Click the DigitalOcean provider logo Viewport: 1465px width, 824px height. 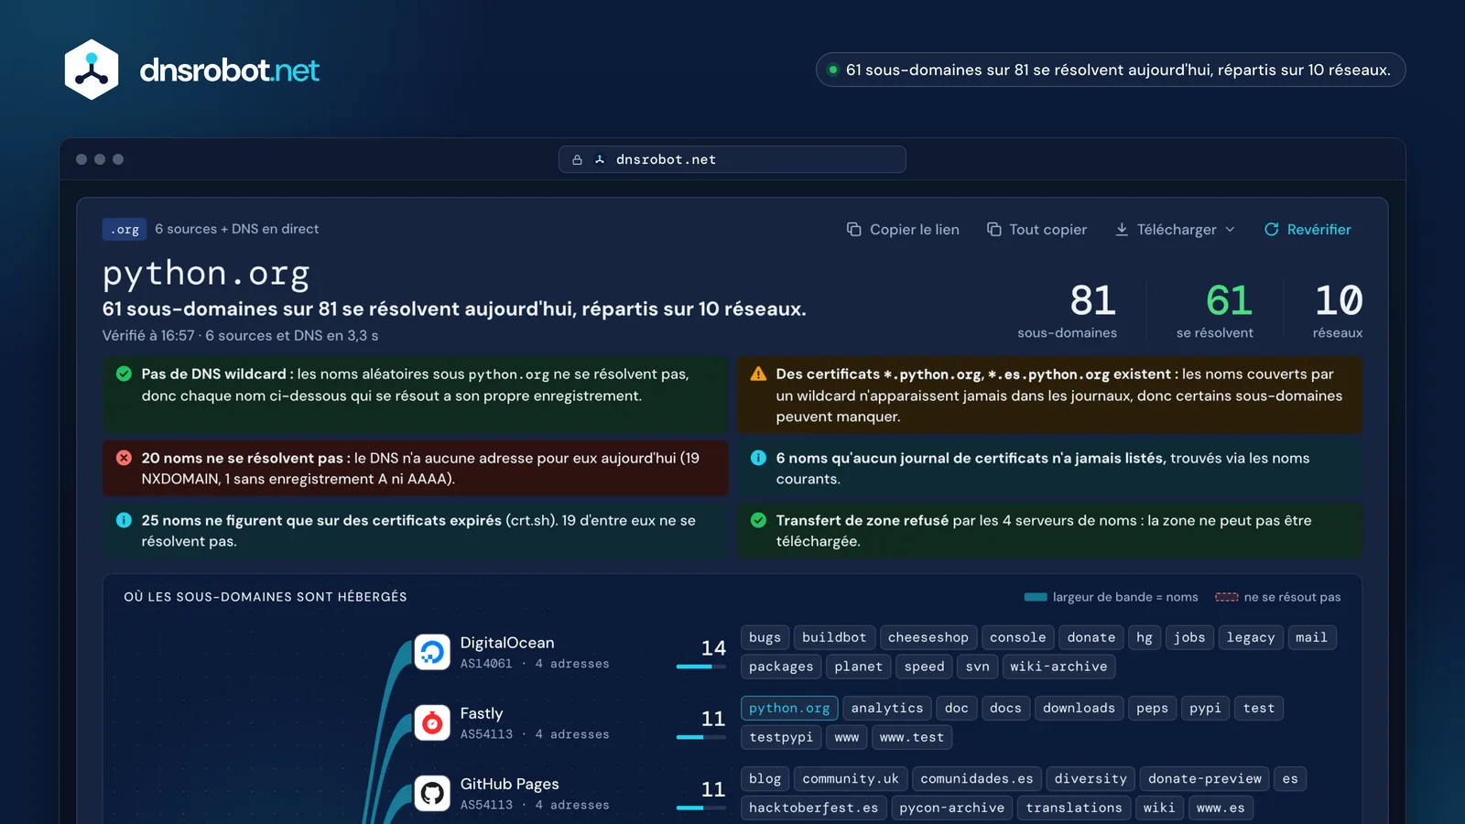click(x=432, y=652)
